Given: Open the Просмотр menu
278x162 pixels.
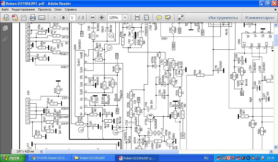Looking at the screenshot, I should coord(45,9).
